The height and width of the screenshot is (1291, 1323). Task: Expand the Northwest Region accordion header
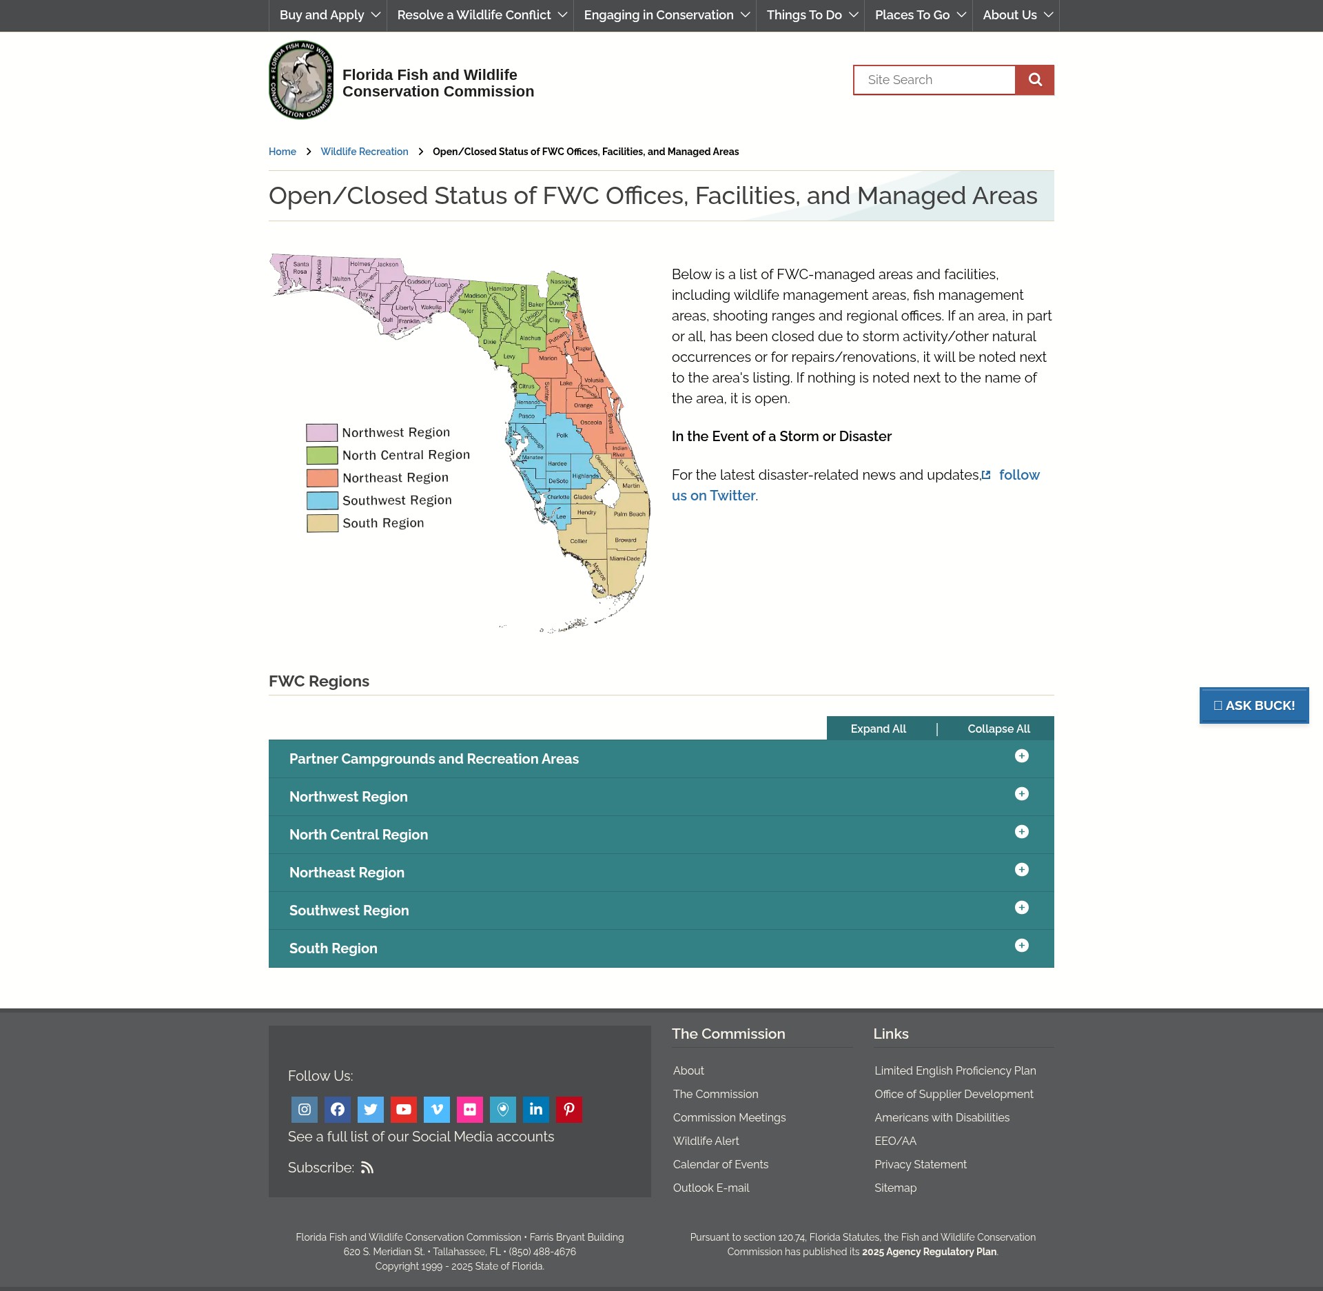pyautogui.click(x=661, y=797)
